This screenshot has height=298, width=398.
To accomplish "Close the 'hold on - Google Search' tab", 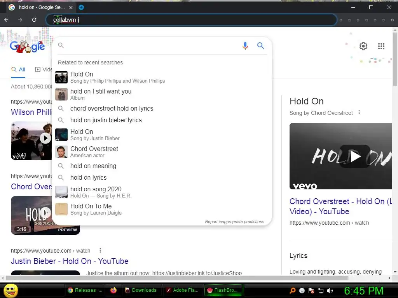I will tap(71, 7).
